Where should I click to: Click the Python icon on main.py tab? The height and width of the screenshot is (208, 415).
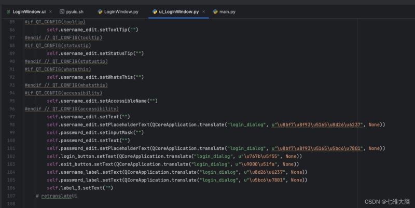(215, 11)
